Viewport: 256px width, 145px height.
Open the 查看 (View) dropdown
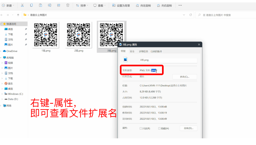[99, 6]
